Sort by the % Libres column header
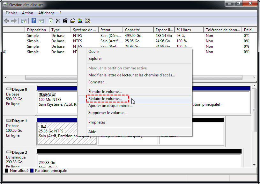The height and width of the screenshot is (184, 260). click(x=189, y=30)
